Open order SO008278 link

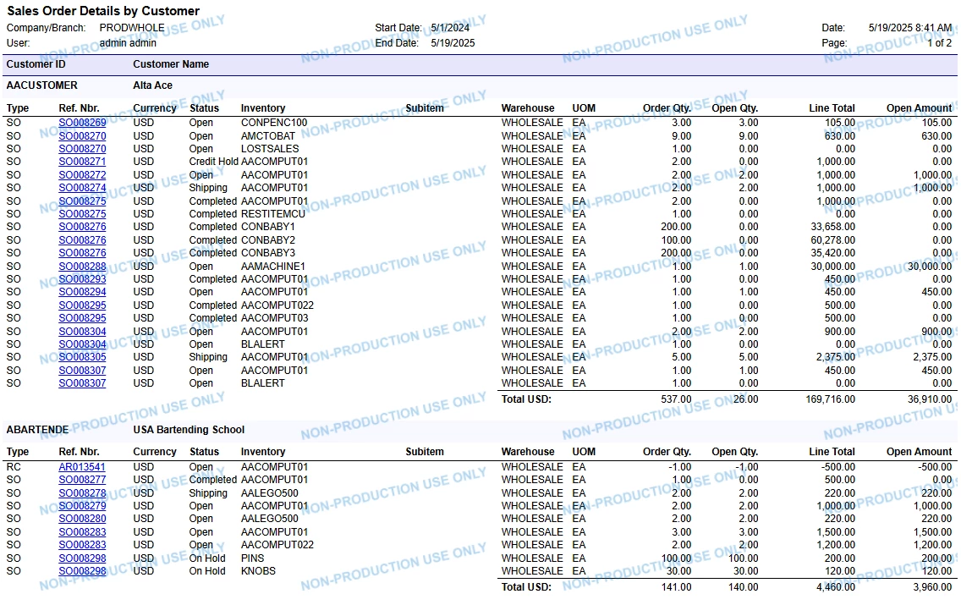coord(82,493)
